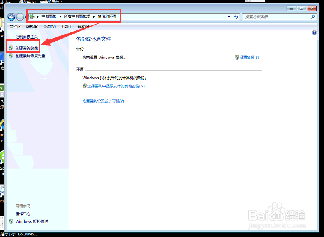Maximize the Control Panel window
Image resolution: width=324 pixels, height=237 pixels.
(301, 9)
